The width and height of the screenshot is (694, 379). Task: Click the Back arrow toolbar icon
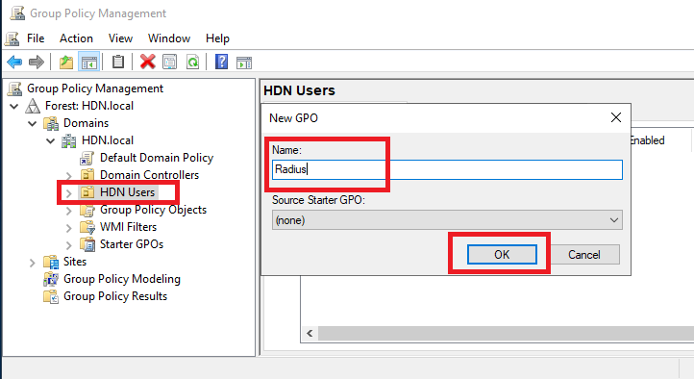14,62
